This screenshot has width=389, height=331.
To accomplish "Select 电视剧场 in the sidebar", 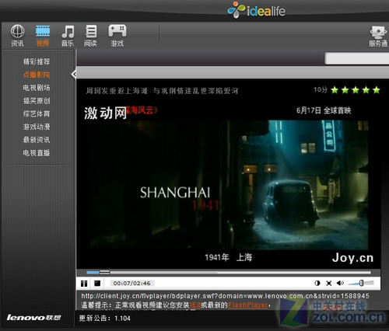I will point(37,88).
